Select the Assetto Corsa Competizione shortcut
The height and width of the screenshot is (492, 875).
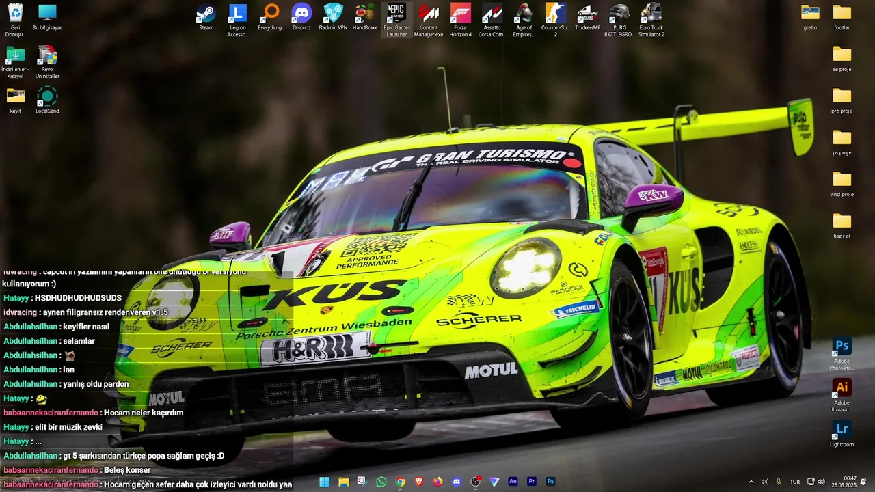[x=492, y=20]
